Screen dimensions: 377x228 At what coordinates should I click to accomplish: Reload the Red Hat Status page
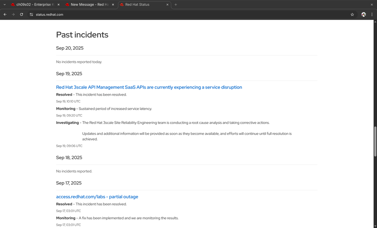(22, 14)
